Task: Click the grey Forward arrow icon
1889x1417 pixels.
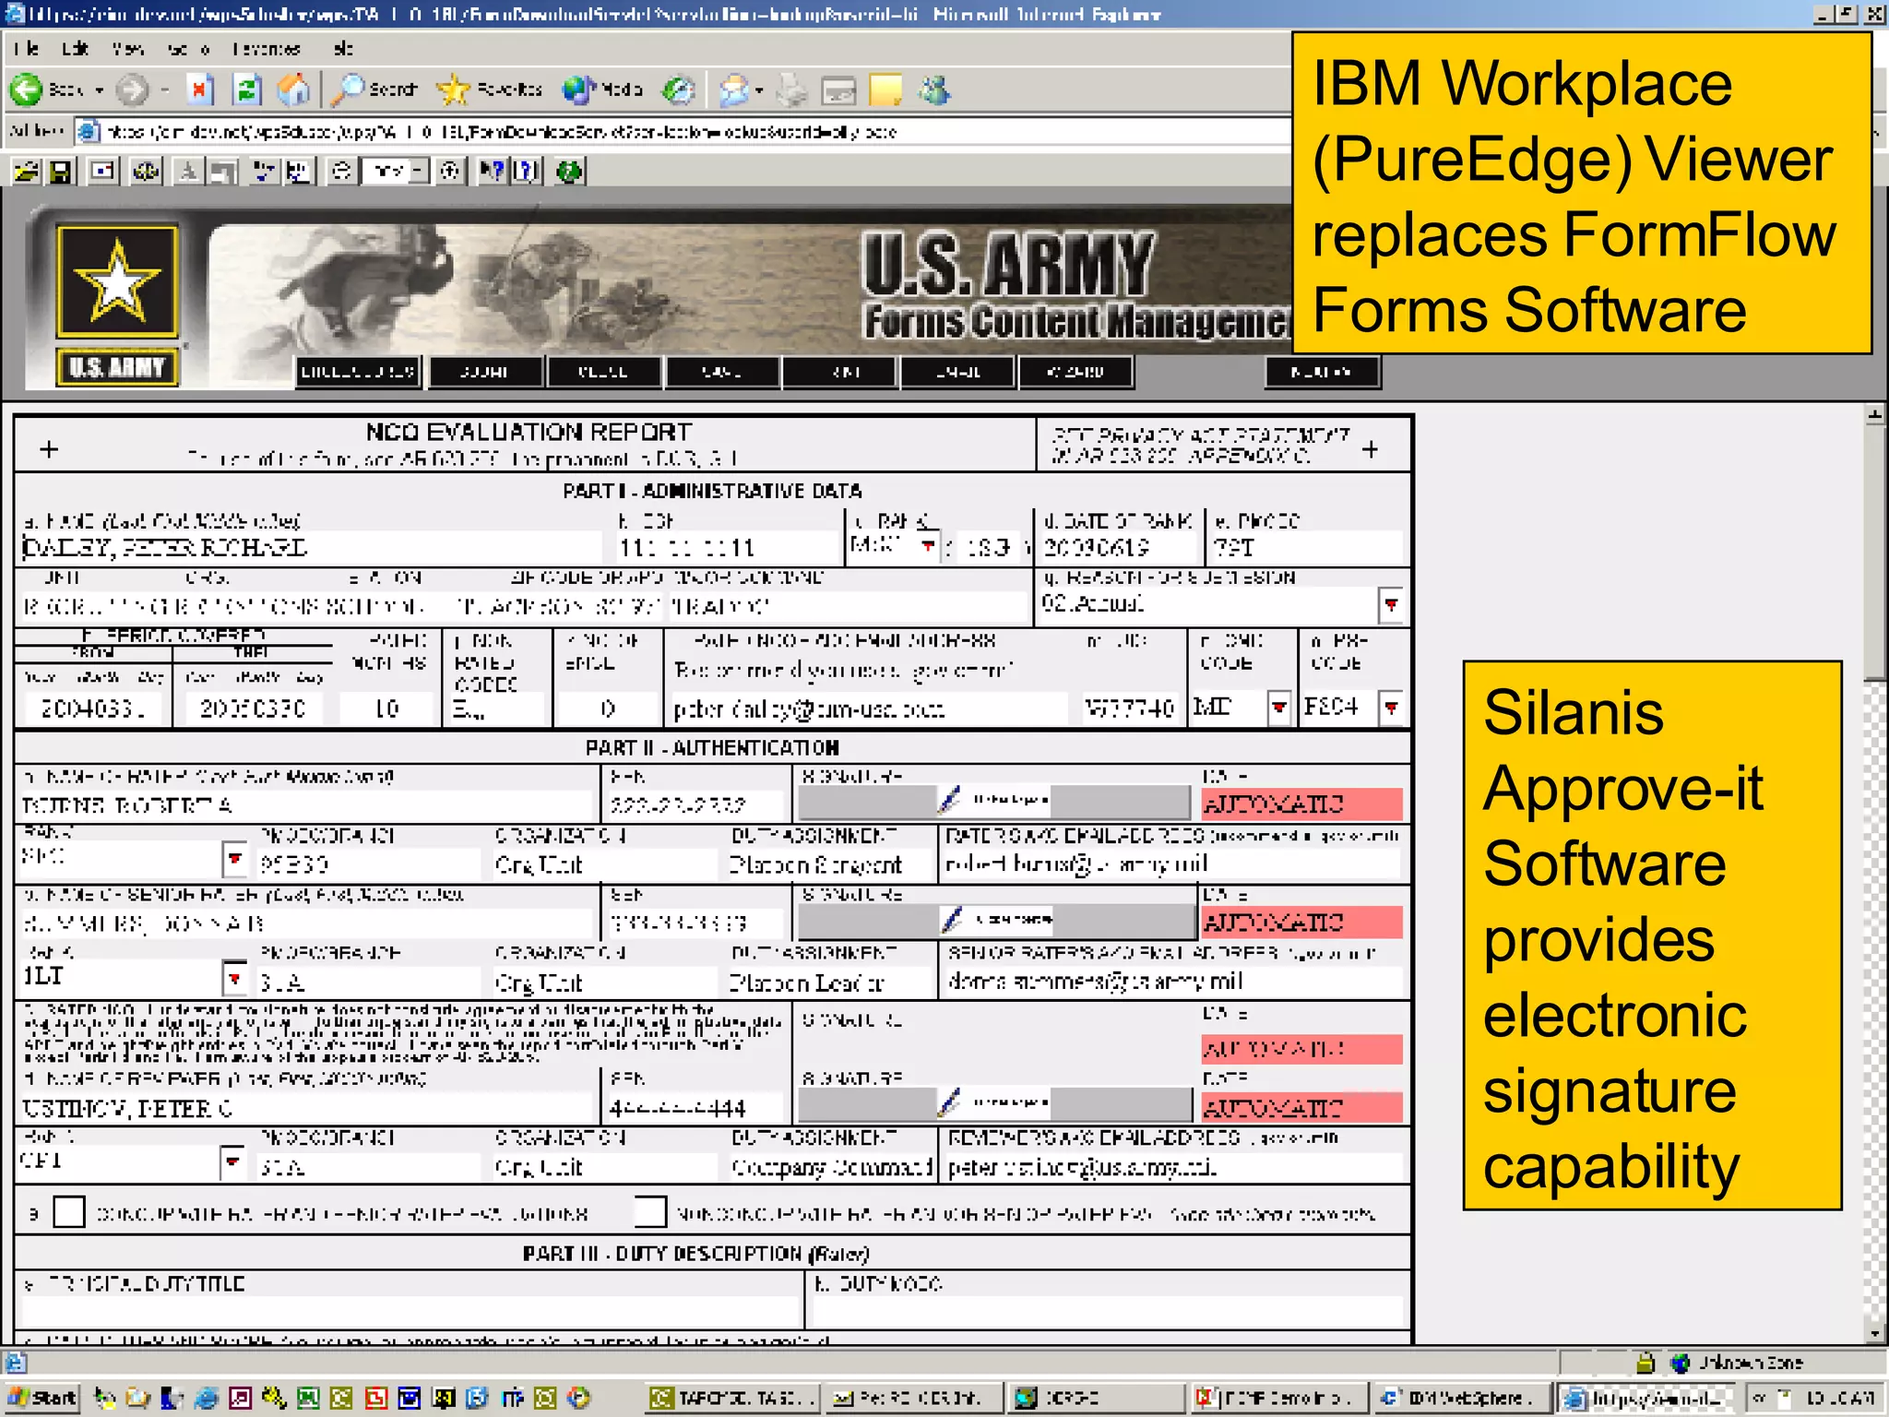Action: pos(131,89)
